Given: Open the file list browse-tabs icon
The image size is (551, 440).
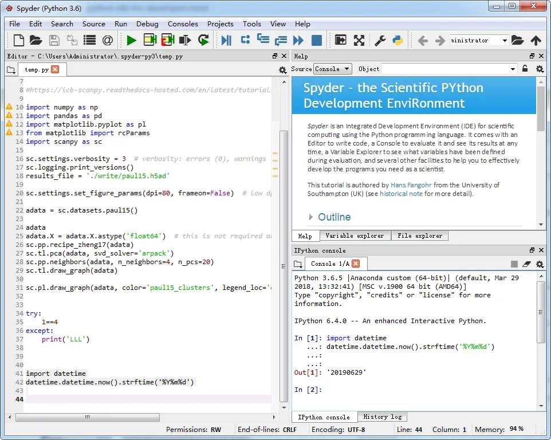Looking at the screenshot, I should pos(89,41).
